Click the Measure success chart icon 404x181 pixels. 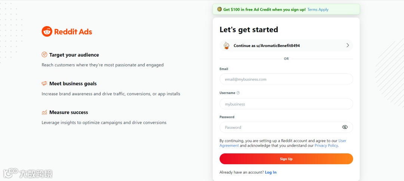click(44, 112)
